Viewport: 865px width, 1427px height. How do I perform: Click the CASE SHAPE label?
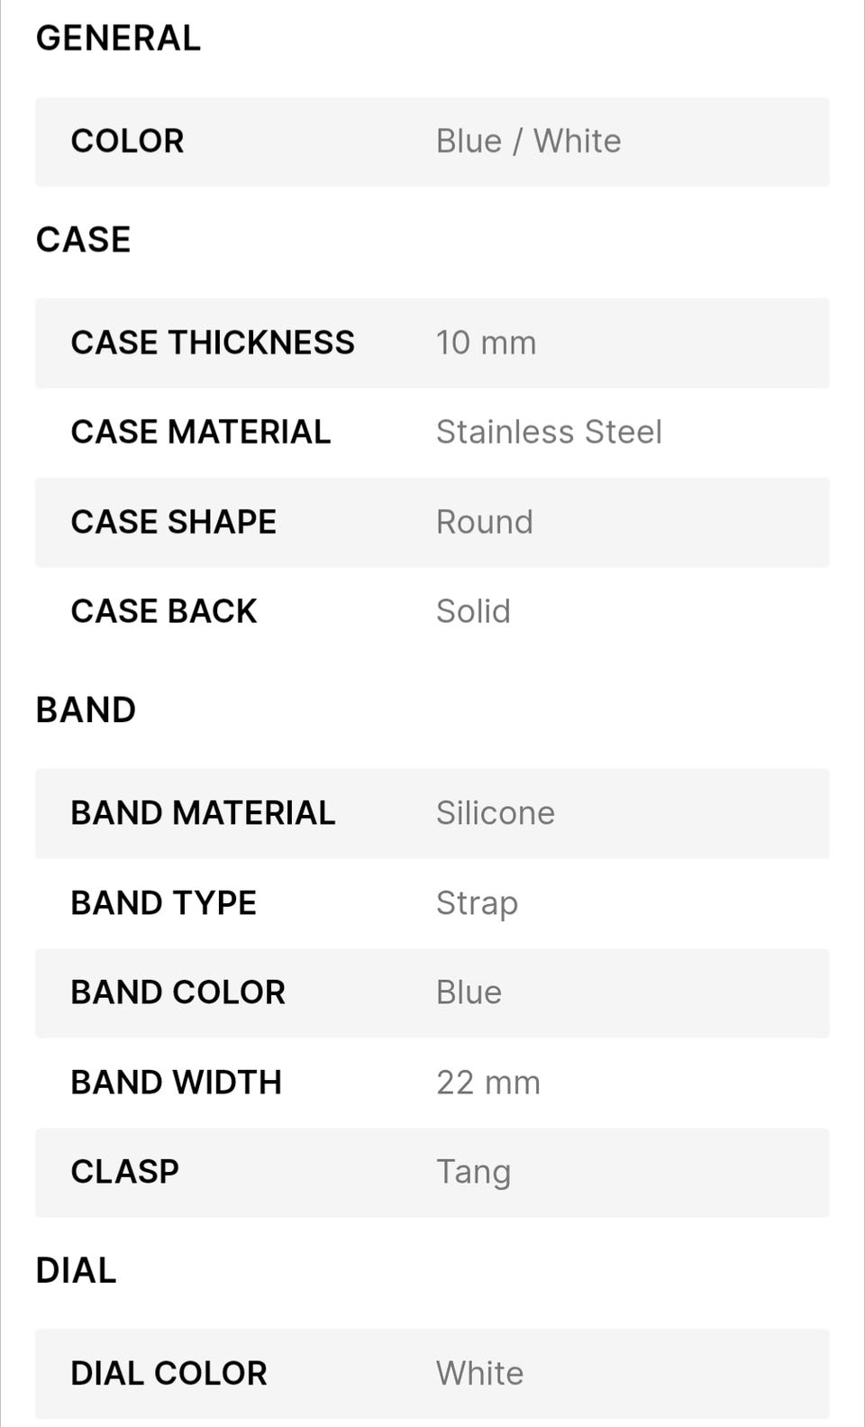point(173,522)
